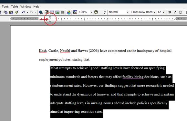
Task: Undo the last action
Action: 24,12
